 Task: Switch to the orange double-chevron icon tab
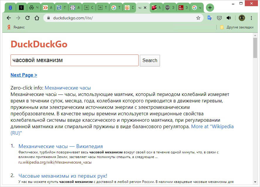(47, 8)
